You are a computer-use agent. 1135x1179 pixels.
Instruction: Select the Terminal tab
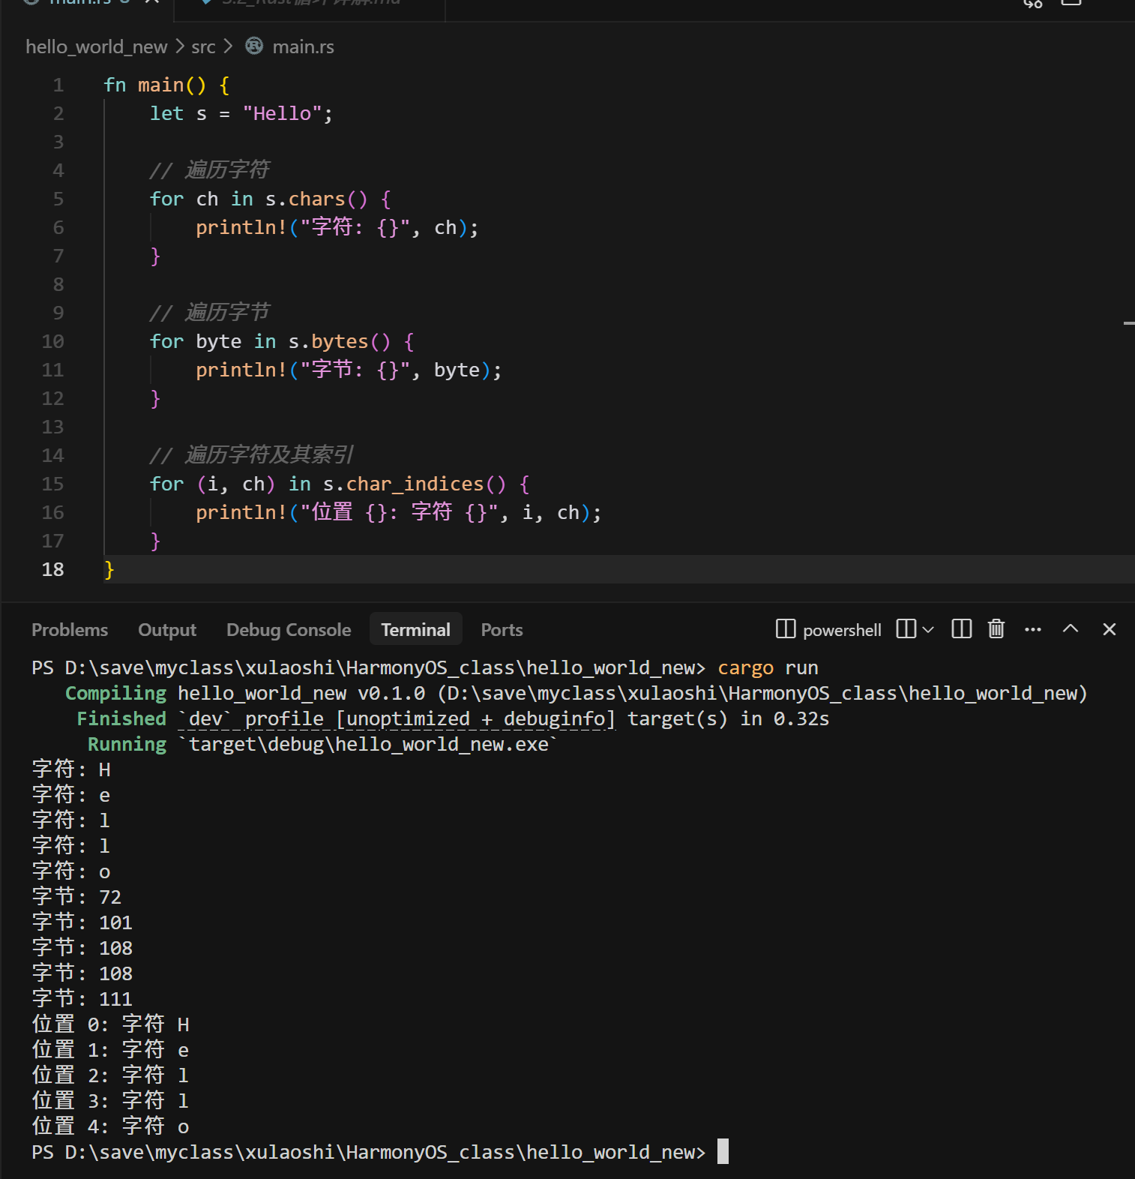[x=416, y=630]
